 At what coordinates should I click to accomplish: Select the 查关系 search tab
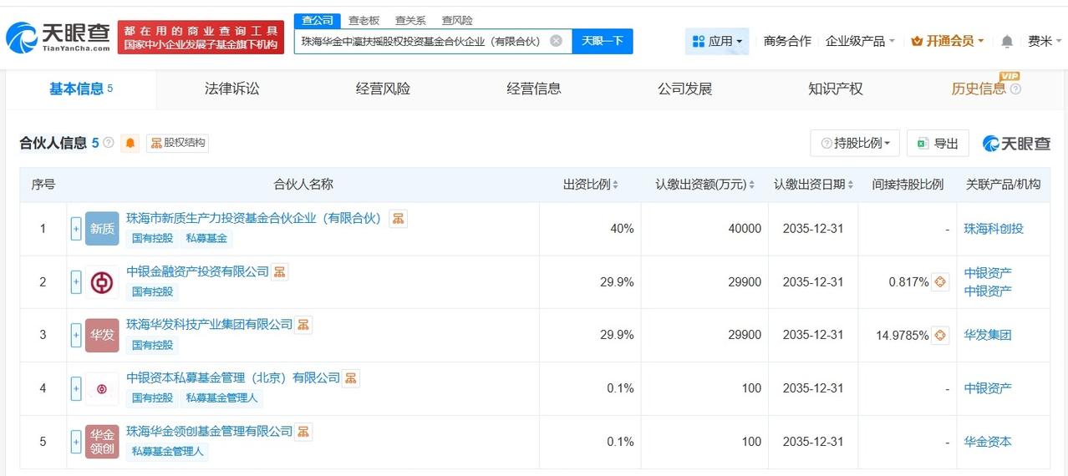point(410,20)
